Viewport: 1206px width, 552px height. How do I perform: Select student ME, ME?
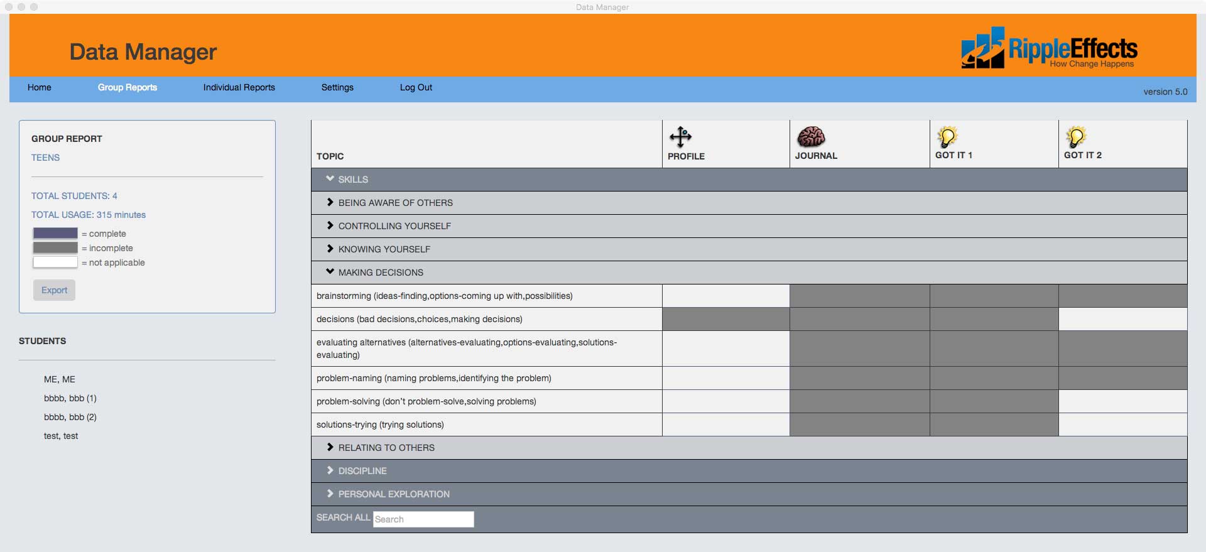coord(60,379)
